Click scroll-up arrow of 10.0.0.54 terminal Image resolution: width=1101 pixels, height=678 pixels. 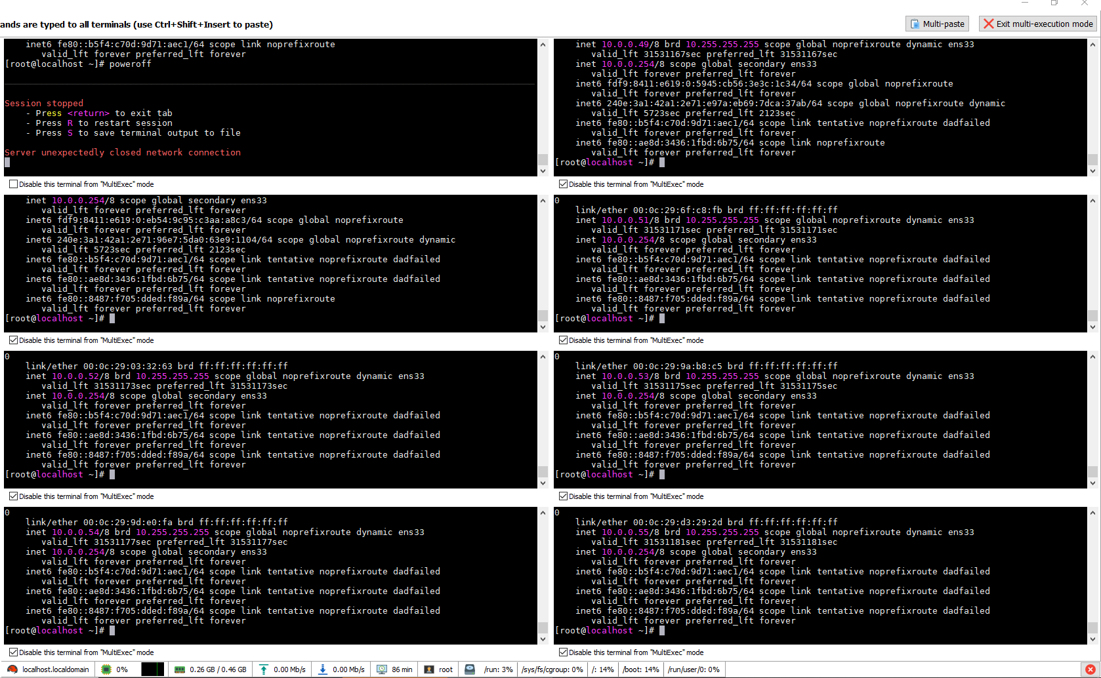coord(543,513)
